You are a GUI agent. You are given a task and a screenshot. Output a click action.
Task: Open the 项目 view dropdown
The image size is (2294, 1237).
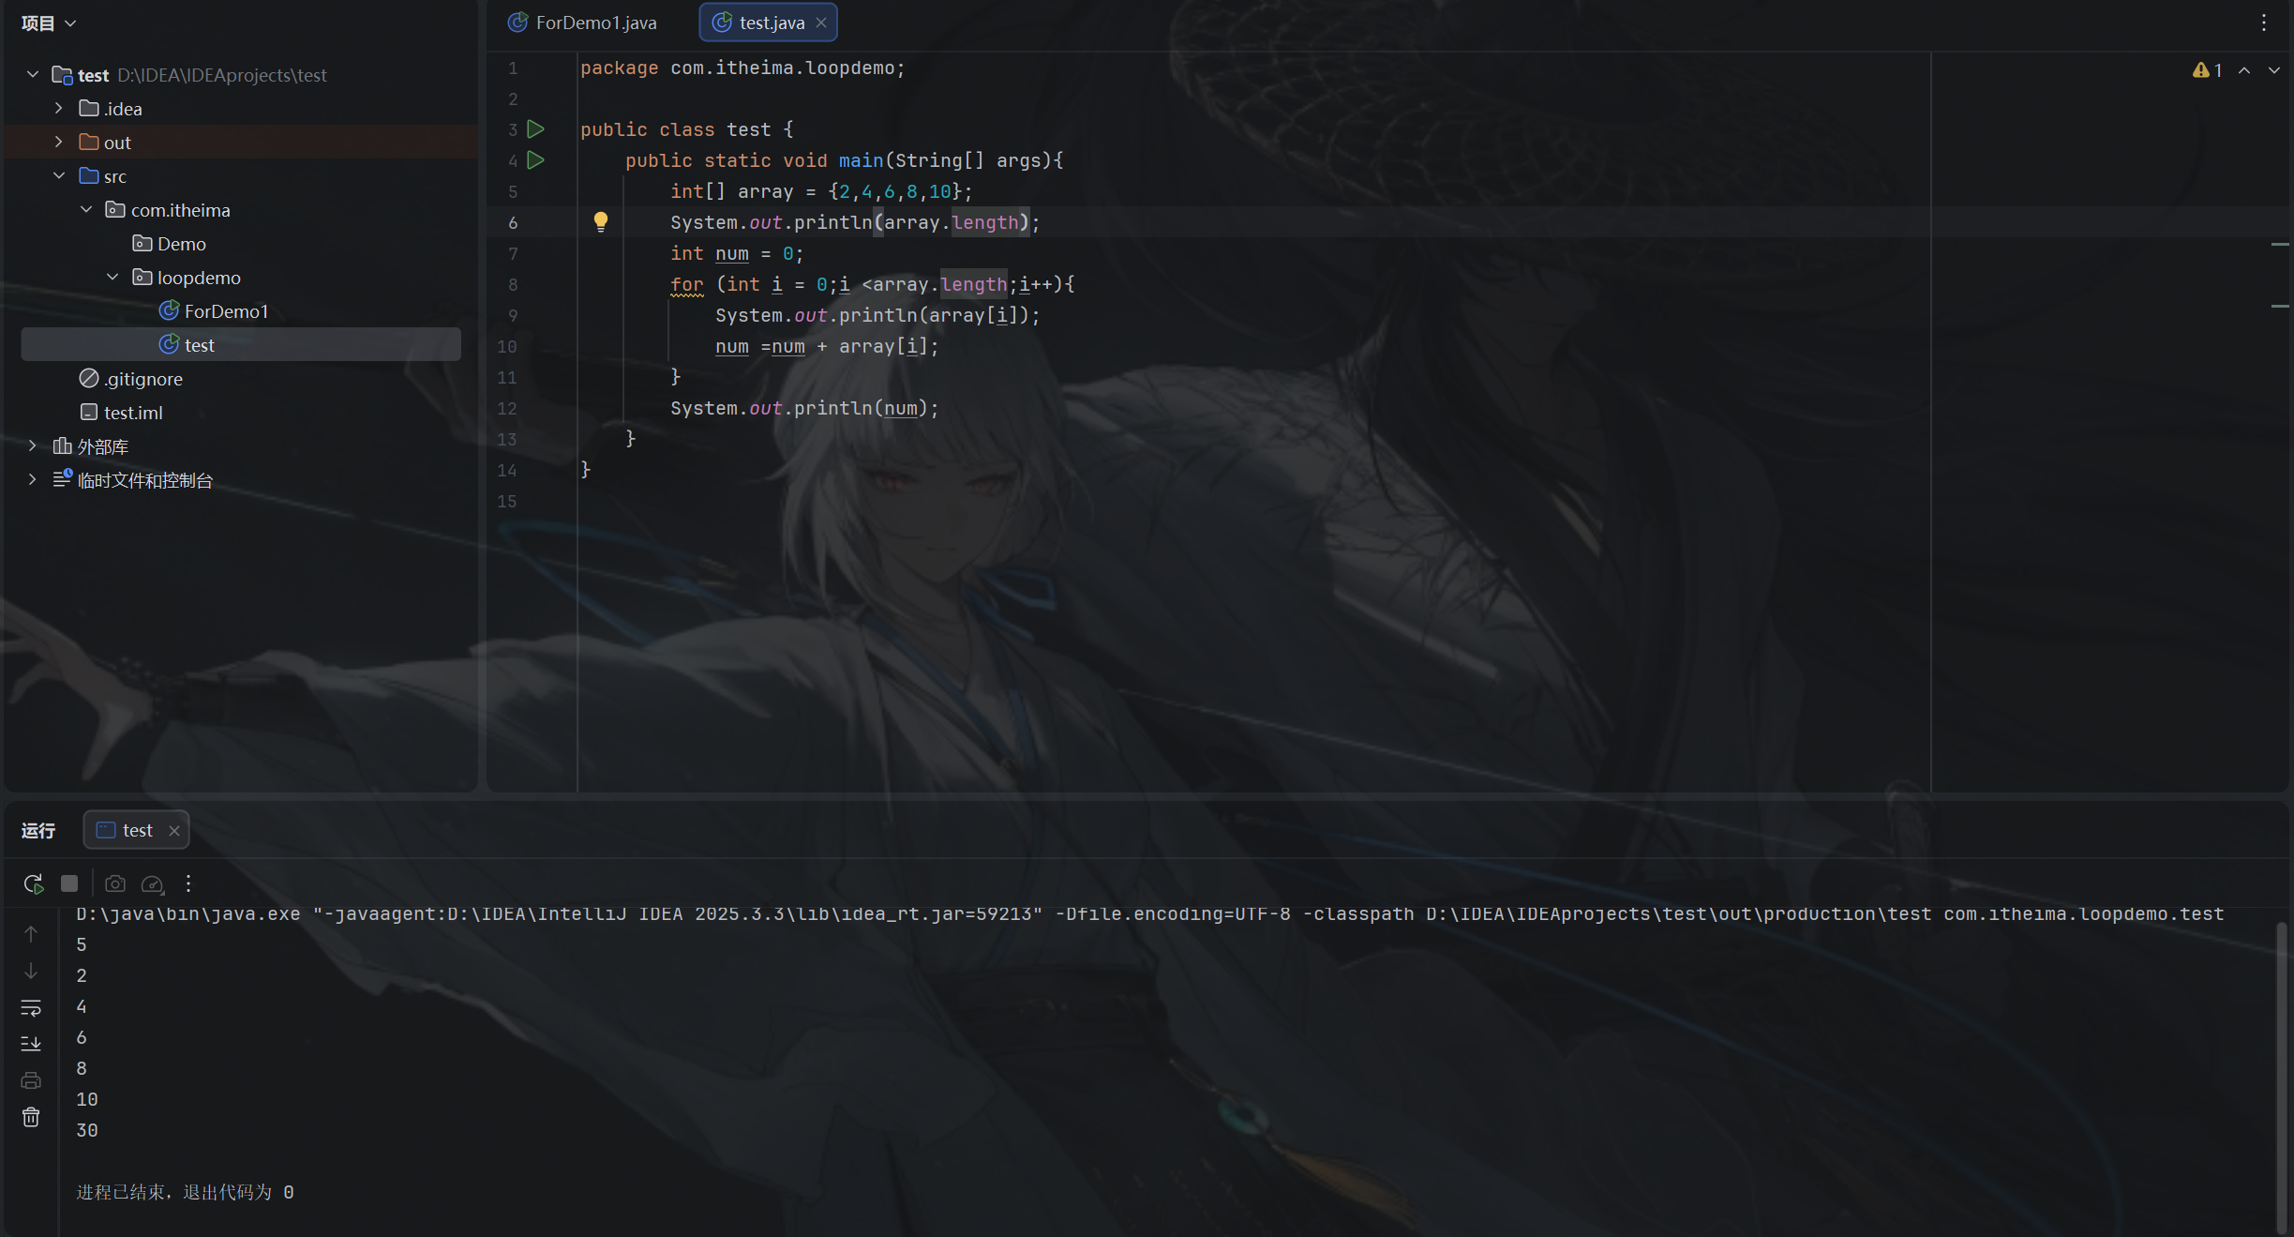point(48,23)
